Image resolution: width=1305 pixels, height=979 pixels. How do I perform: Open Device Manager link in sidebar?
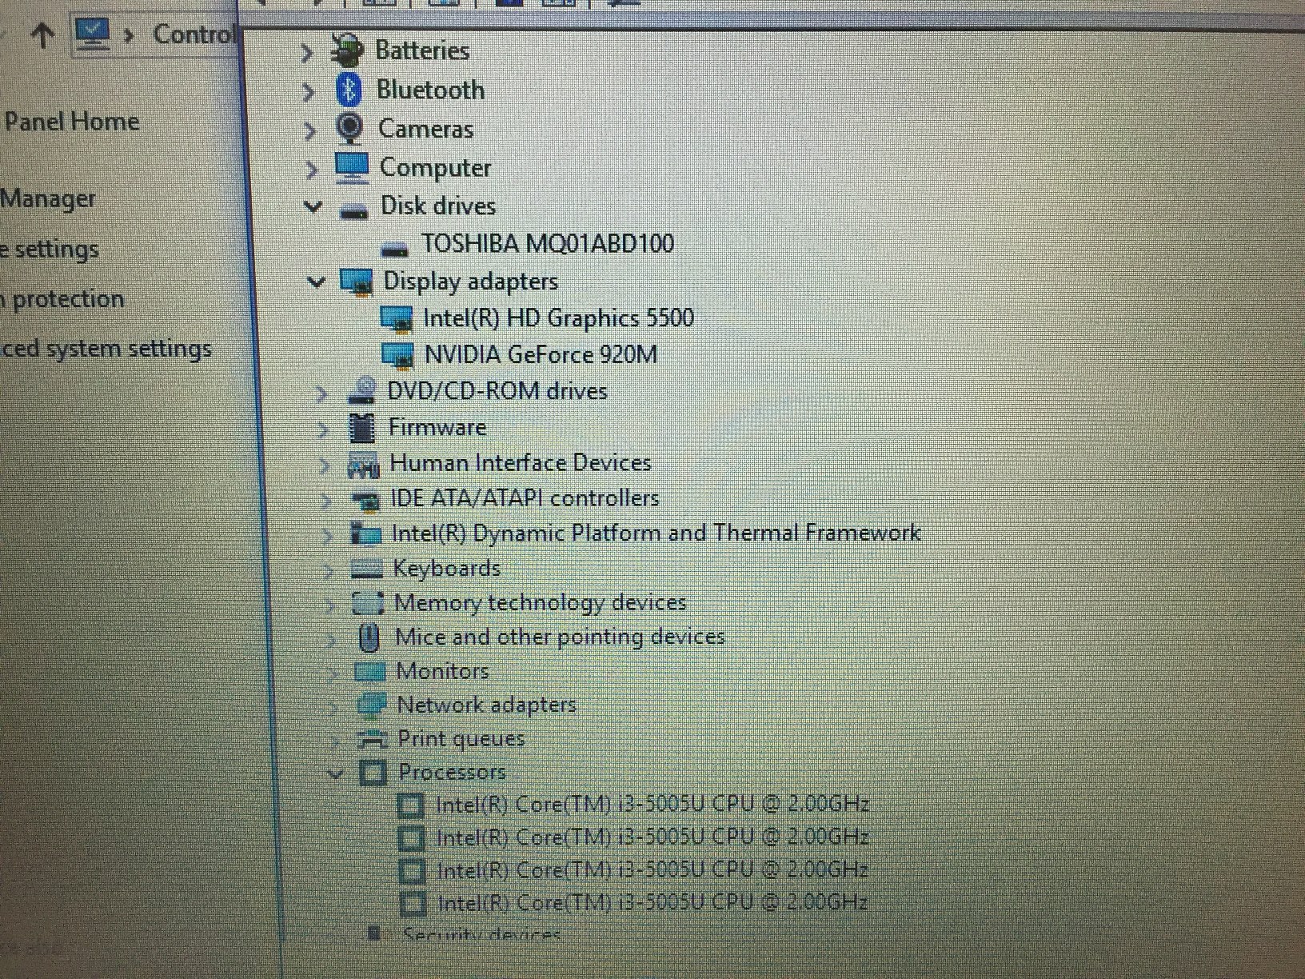point(47,198)
